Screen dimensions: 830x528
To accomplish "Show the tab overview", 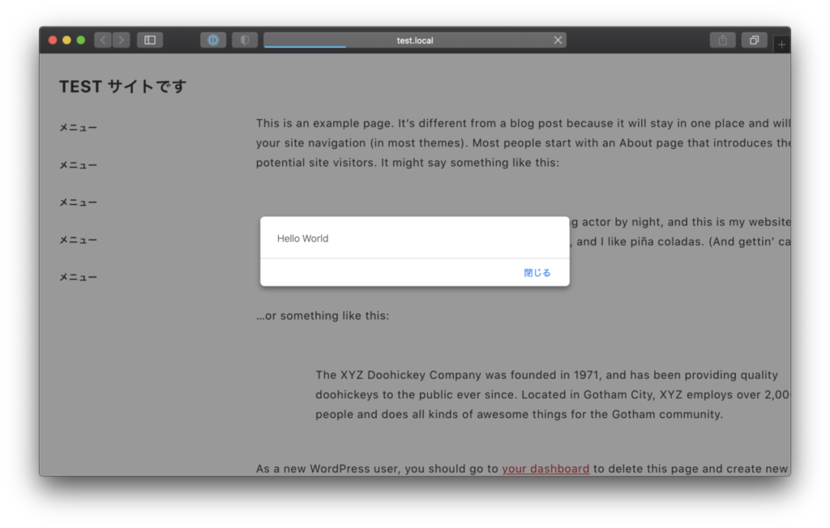I will pyautogui.click(x=754, y=40).
